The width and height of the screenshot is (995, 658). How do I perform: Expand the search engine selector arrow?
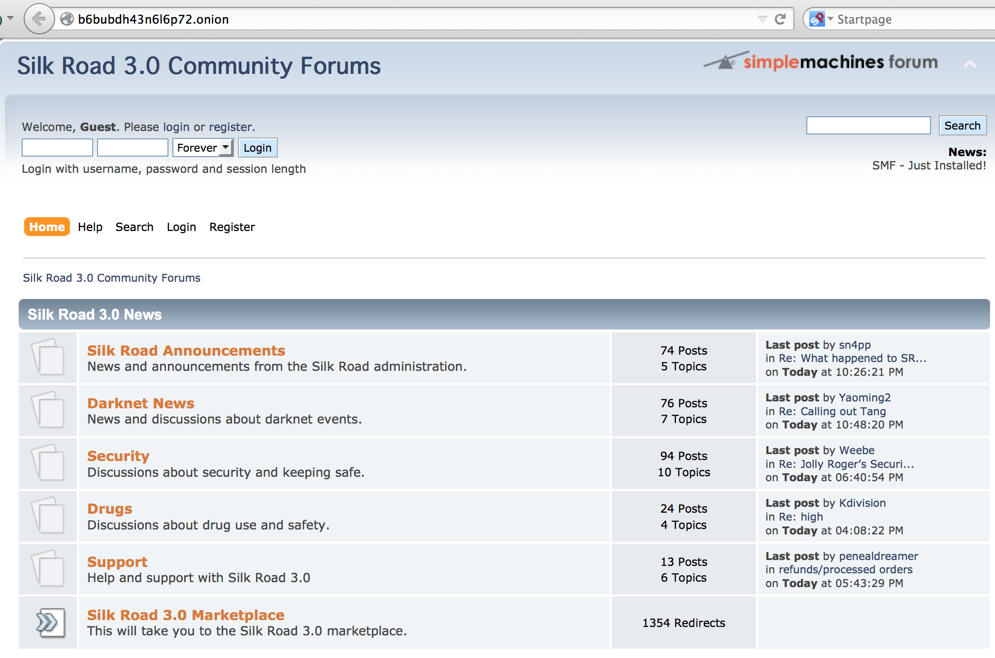(830, 19)
